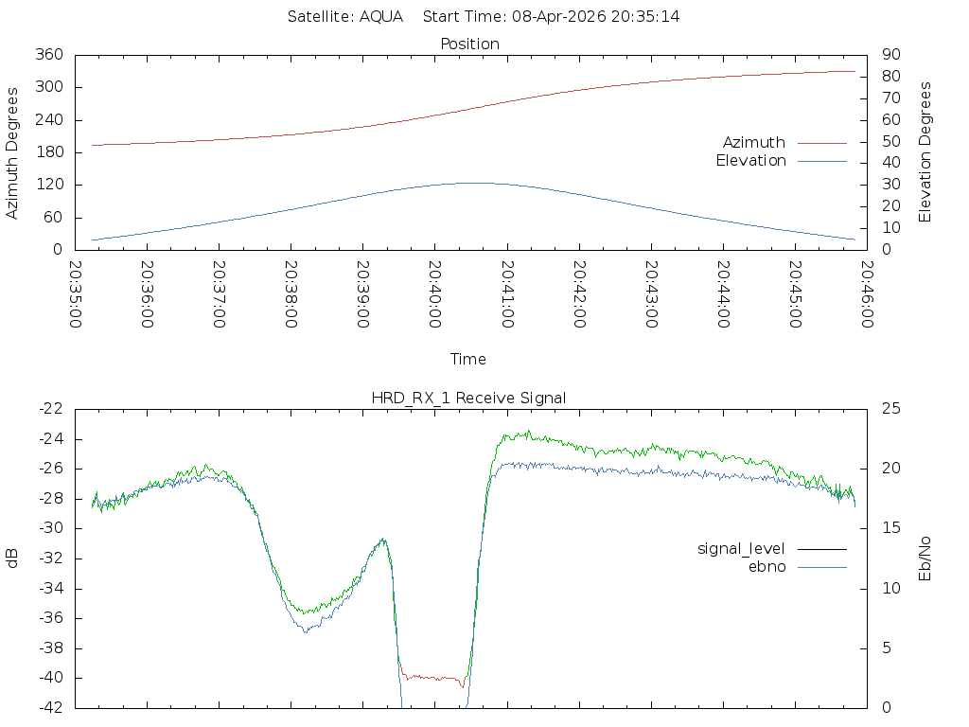This screenshot has width=969, height=727.
Task: Click the Elevation legend blue line sample
Action: point(822,161)
